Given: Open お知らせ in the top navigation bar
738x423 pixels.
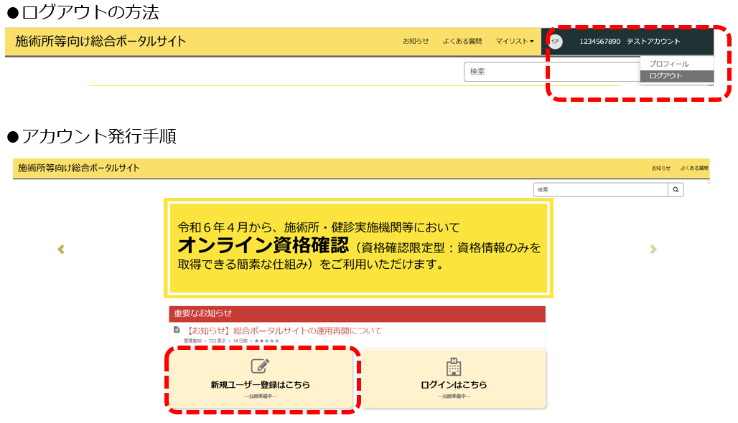Looking at the screenshot, I should [416, 42].
